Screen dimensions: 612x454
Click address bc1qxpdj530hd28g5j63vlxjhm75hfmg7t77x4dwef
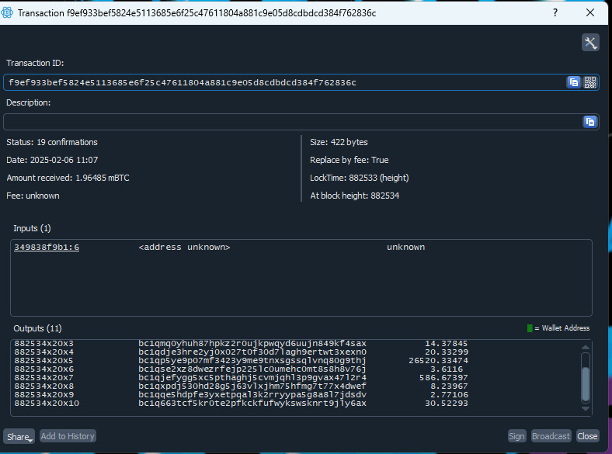(x=252, y=386)
